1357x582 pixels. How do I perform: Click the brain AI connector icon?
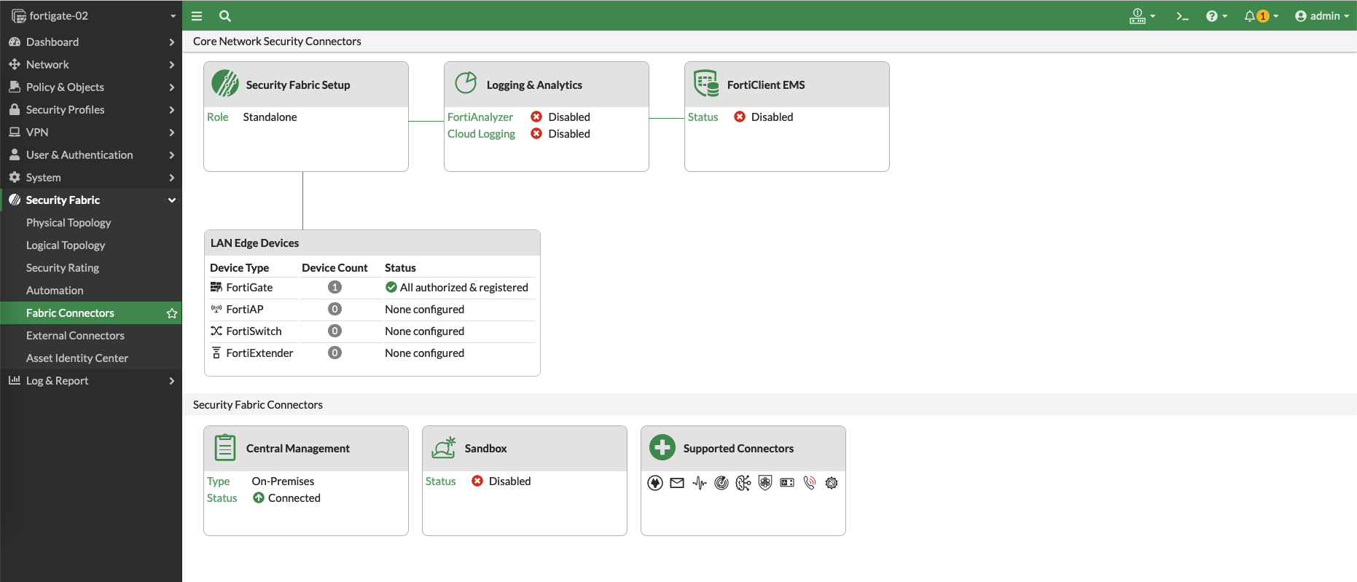(743, 483)
